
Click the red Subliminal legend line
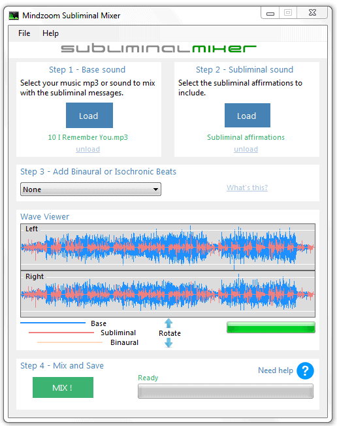click(61, 333)
